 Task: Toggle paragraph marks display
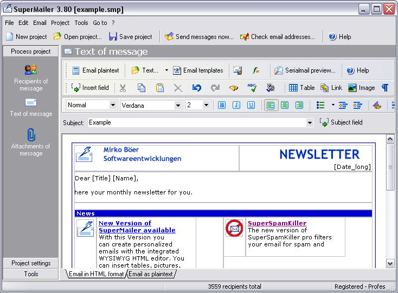pyautogui.click(x=385, y=88)
